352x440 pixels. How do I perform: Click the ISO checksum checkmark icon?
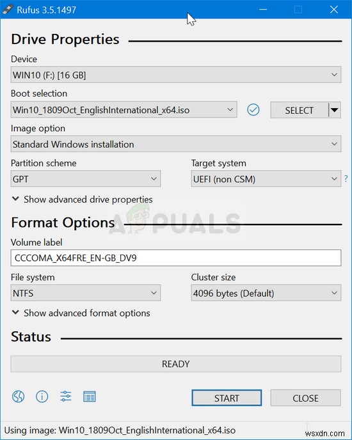point(253,110)
